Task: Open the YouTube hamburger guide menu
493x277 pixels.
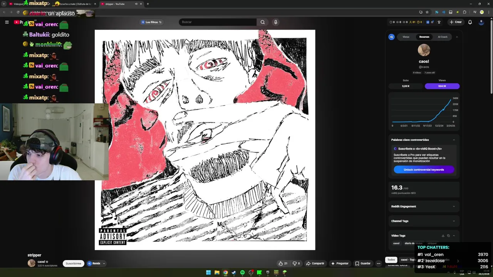Action: 7,22
